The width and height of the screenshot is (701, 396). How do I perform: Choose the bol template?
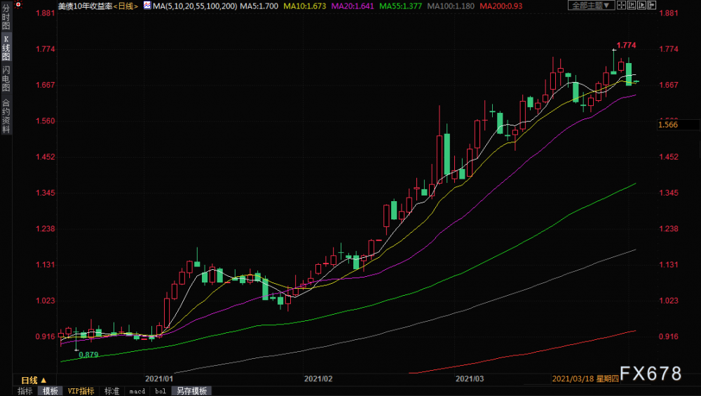[x=161, y=391]
